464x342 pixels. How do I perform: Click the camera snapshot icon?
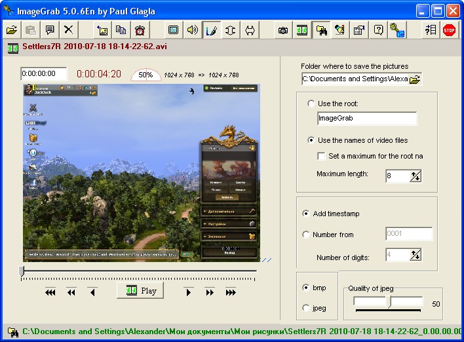click(283, 30)
